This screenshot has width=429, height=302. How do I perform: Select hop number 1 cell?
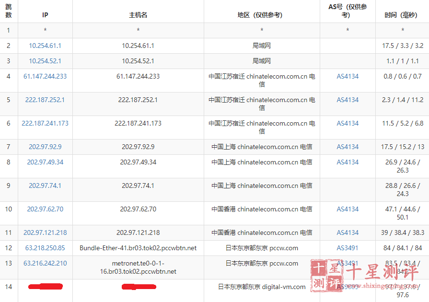coord(9,30)
